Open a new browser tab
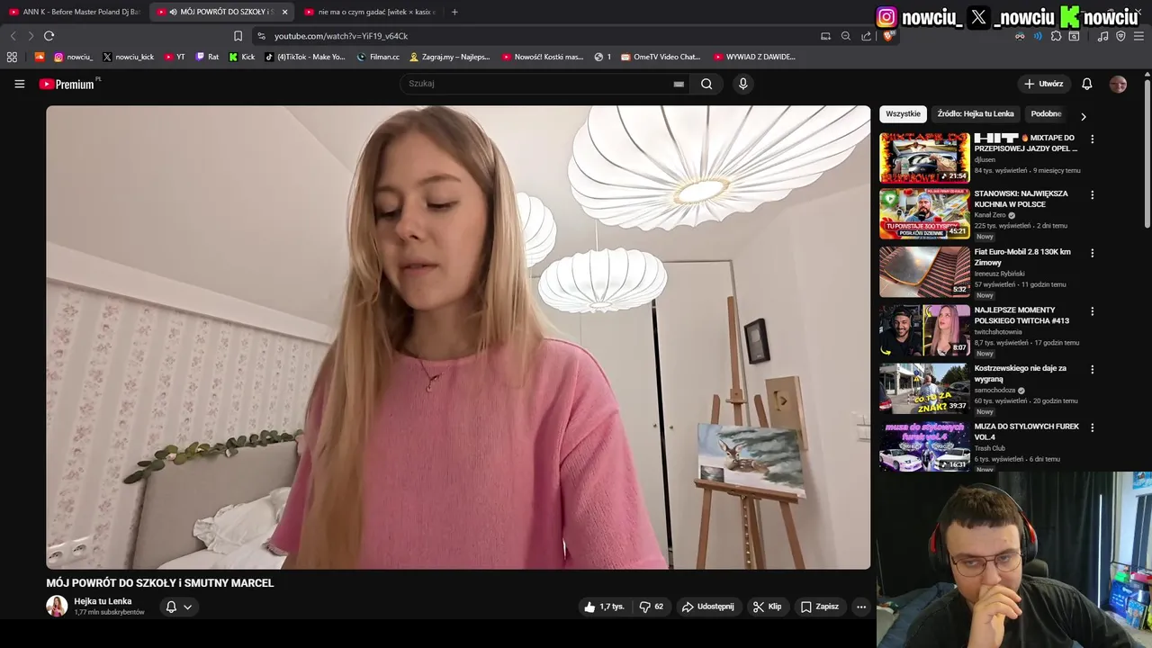Screen dimensions: 1152x648 coord(454,12)
